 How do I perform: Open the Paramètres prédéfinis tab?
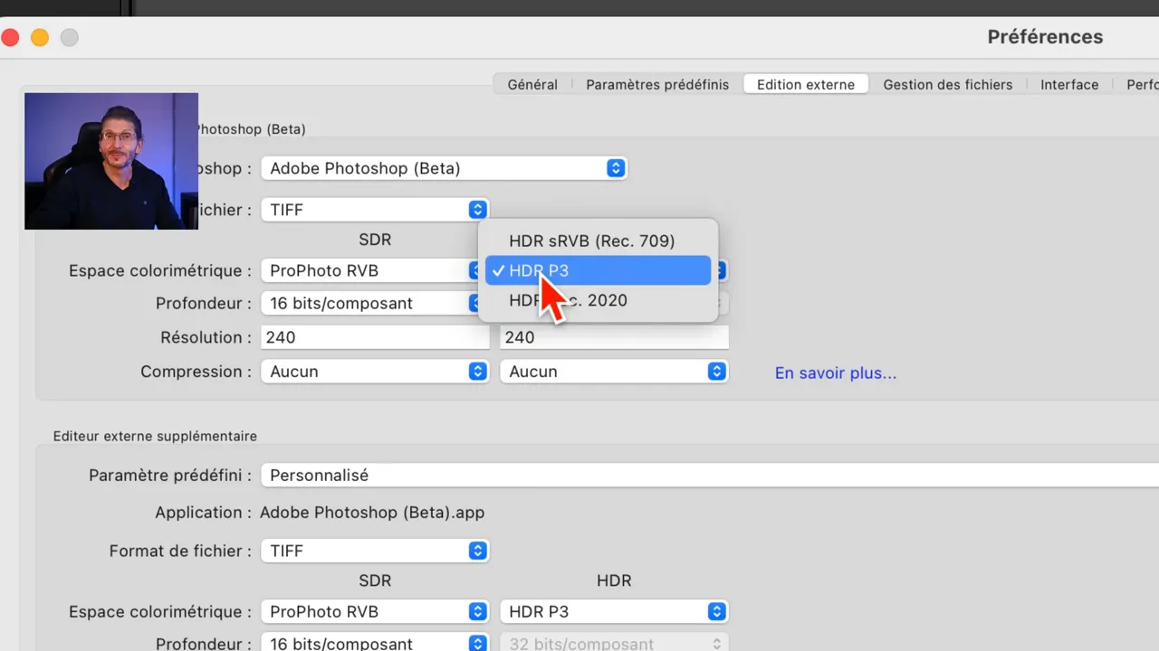657,84
